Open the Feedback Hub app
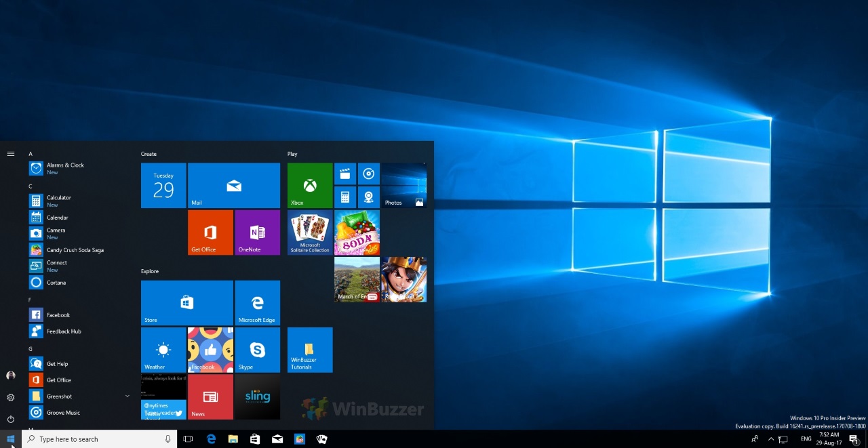Viewport: 868px width, 448px height. click(64, 331)
